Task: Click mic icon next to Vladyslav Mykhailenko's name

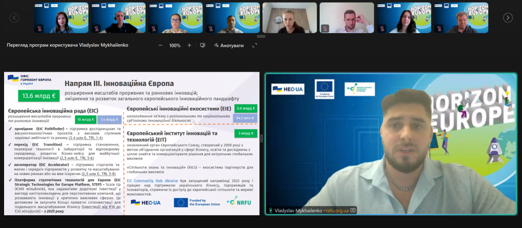Action: (270, 210)
